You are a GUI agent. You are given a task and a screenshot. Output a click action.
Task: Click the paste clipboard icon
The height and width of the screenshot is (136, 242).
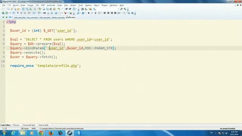pyautogui.click(x=51, y=9)
